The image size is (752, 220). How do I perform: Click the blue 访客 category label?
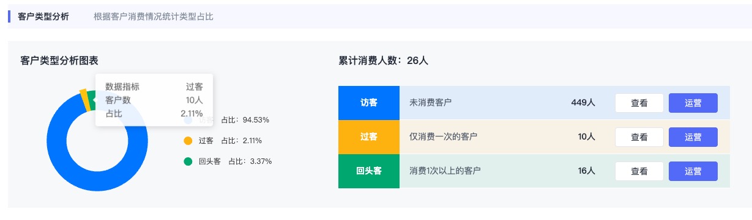[368, 103]
